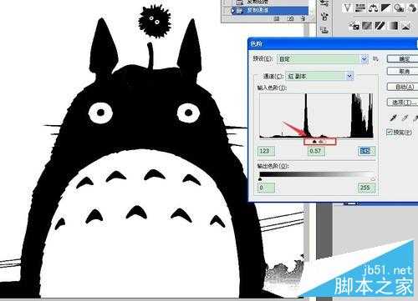Add a Hue/Saturation adjustment
The image size is (418, 301).
click(x=359, y=8)
